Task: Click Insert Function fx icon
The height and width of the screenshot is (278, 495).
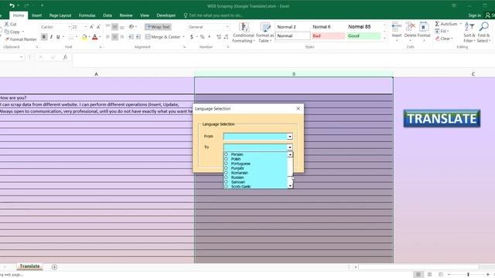Action: click(x=65, y=57)
